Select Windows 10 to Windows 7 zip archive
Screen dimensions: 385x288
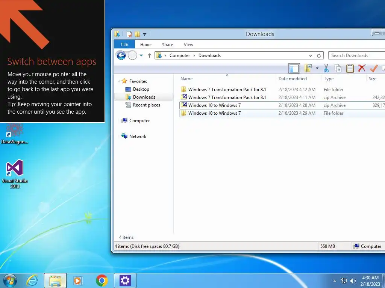pyautogui.click(x=282, y=105)
